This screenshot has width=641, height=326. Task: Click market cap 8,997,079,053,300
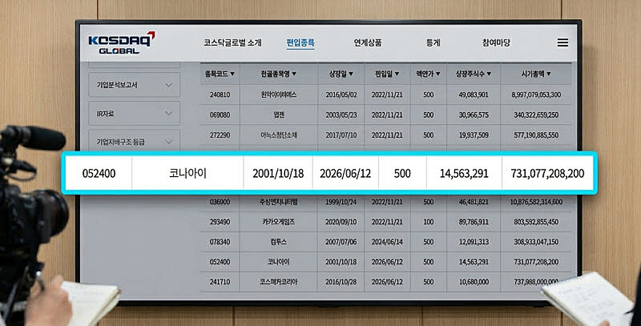pos(536,94)
